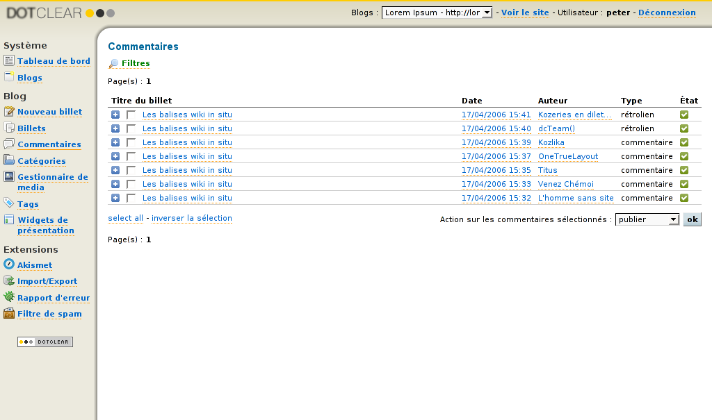The width and height of the screenshot is (712, 420).
Task: Click the Filtre de spam icon
Action: click(x=9, y=313)
